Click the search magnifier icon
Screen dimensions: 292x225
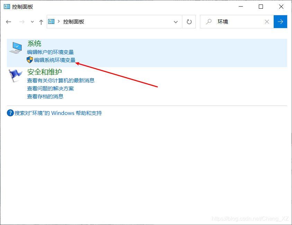(209, 21)
